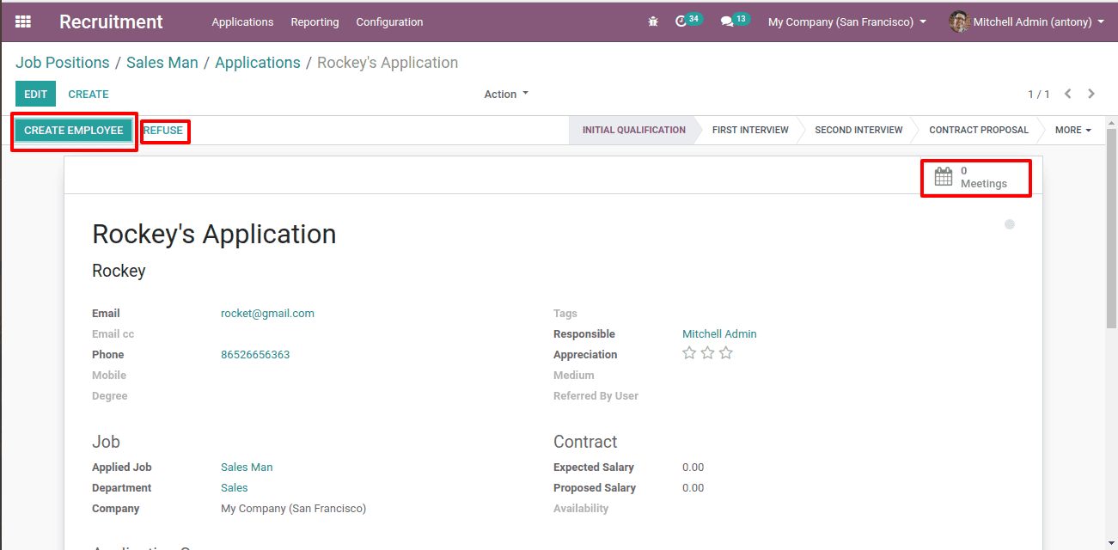This screenshot has width=1118, height=550.
Task: Click the REFUSE button
Action: (x=163, y=131)
